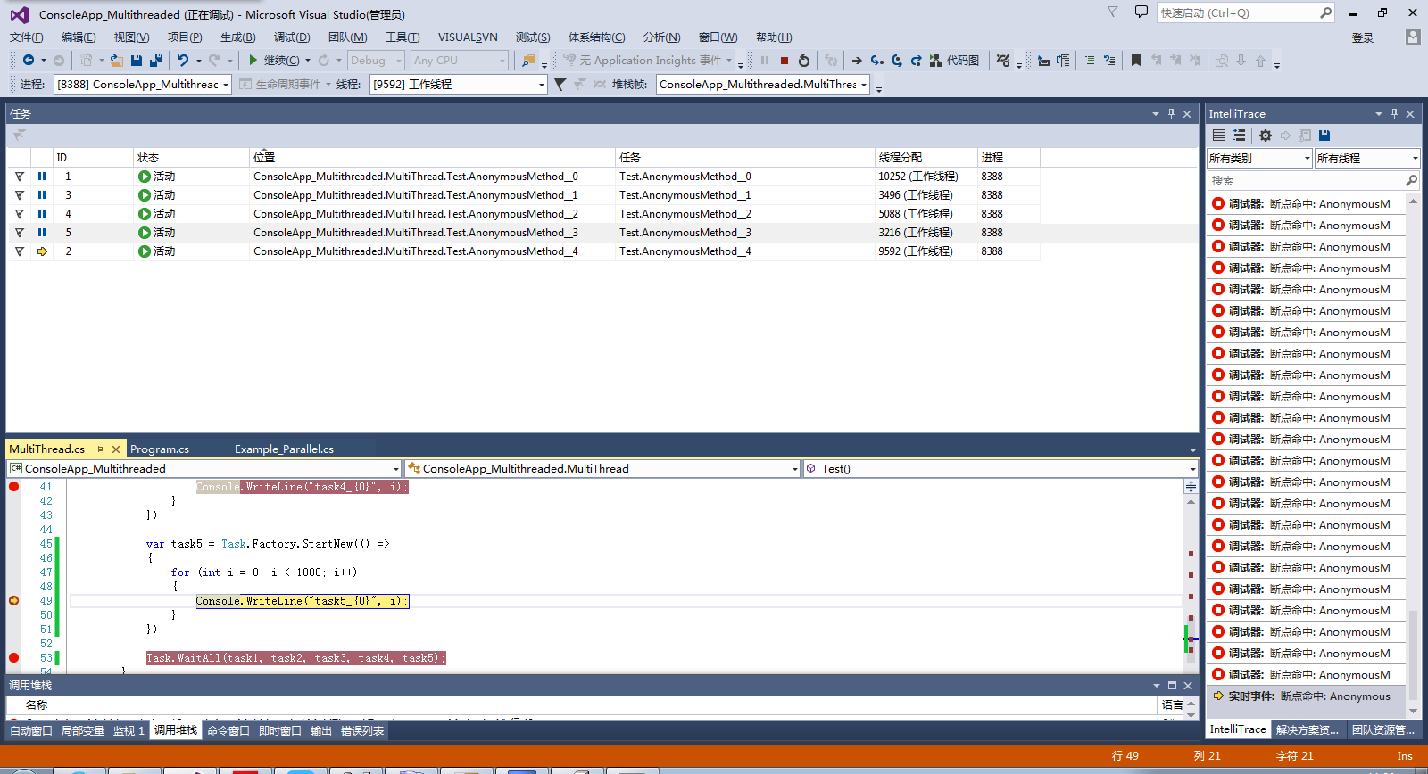Pin the 任务 panel with pushpin
This screenshot has width=1428, height=774.
1171,113
